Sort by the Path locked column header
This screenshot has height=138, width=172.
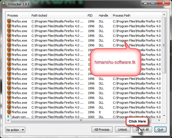(x=58, y=15)
